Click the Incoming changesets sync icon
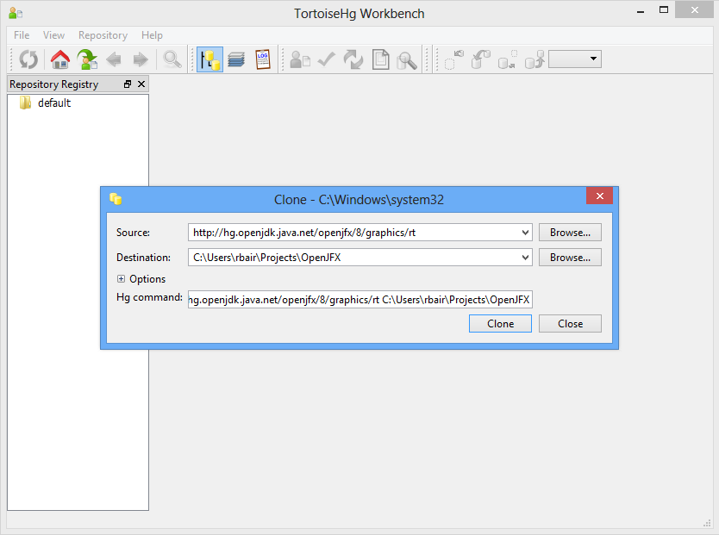 pos(454,59)
